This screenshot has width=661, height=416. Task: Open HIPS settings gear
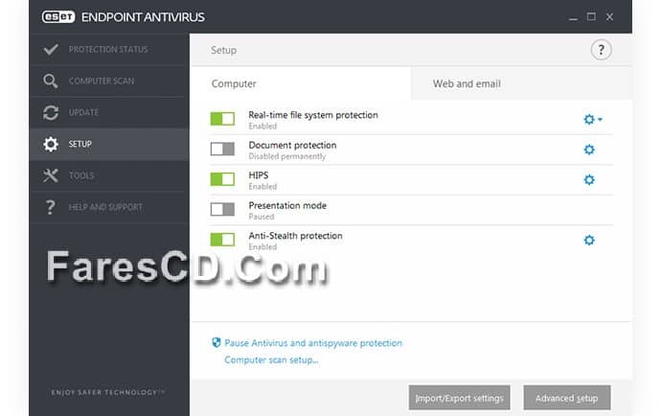point(589,180)
